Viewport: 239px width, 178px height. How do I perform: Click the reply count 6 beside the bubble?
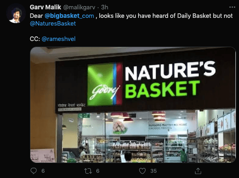click(x=43, y=171)
